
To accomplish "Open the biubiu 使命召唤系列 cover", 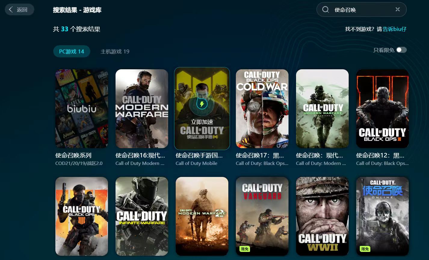I will (x=82, y=109).
